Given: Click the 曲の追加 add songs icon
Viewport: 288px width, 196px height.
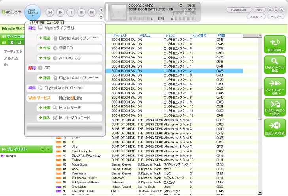Looking at the screenshot, I should pyautogui.click(x=275, y=44).
